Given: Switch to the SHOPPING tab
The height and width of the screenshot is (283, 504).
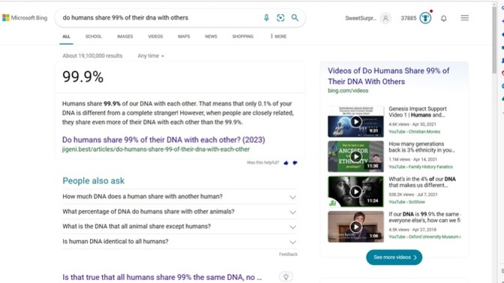Looking at the screenshot, I should pyautogui.click(x=243, y=37).
